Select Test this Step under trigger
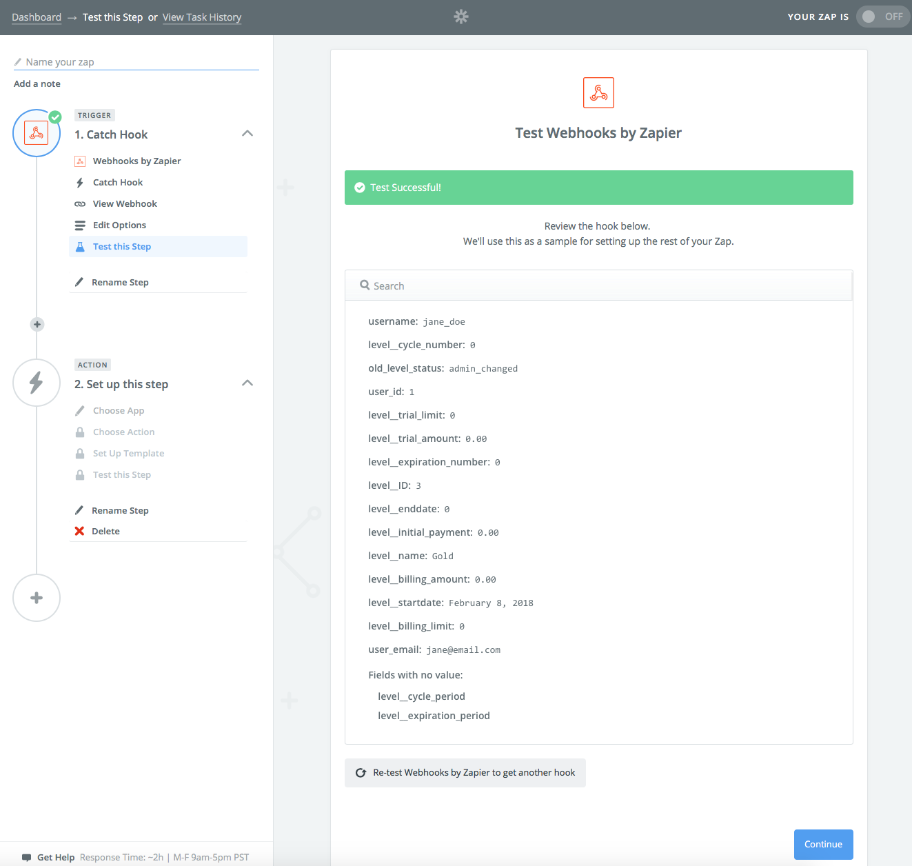 pyautogui.click(x=158, y=247)
